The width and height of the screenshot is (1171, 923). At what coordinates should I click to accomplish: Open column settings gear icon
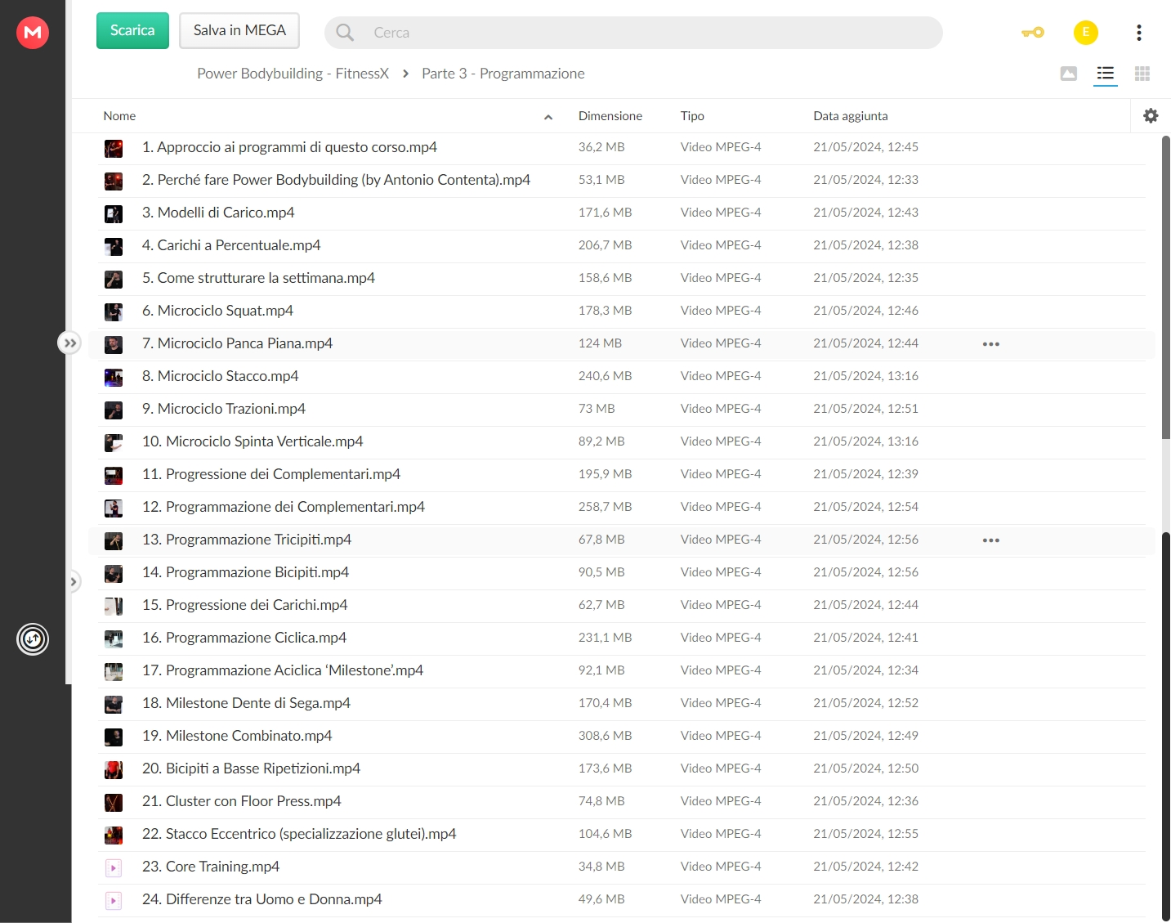[x=1151, y=116]
